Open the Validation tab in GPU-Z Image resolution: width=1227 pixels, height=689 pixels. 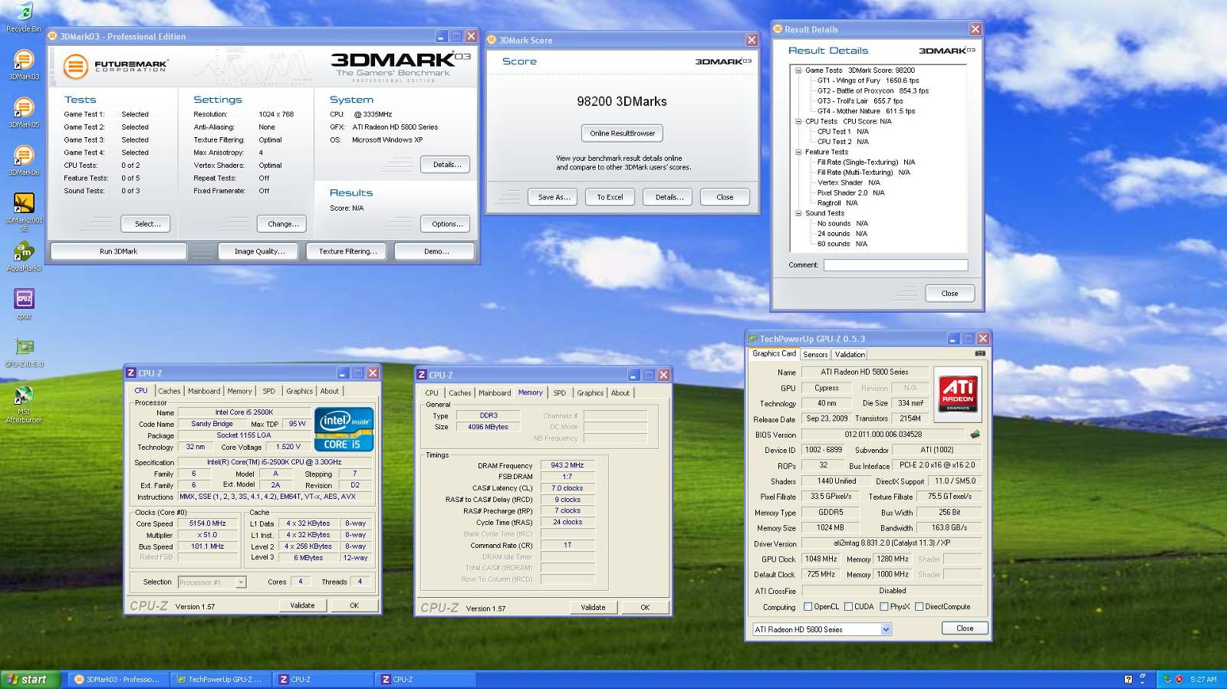tap(850, 354)
